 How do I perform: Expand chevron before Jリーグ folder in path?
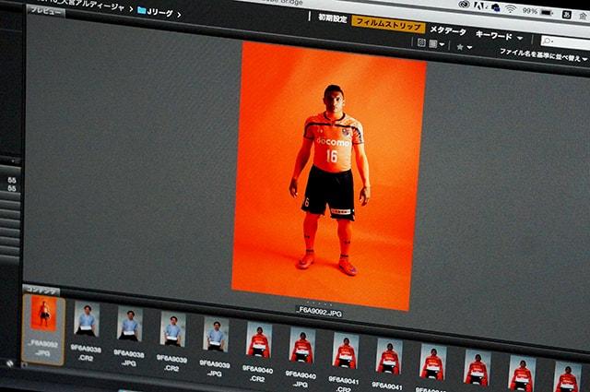[131, 9]
